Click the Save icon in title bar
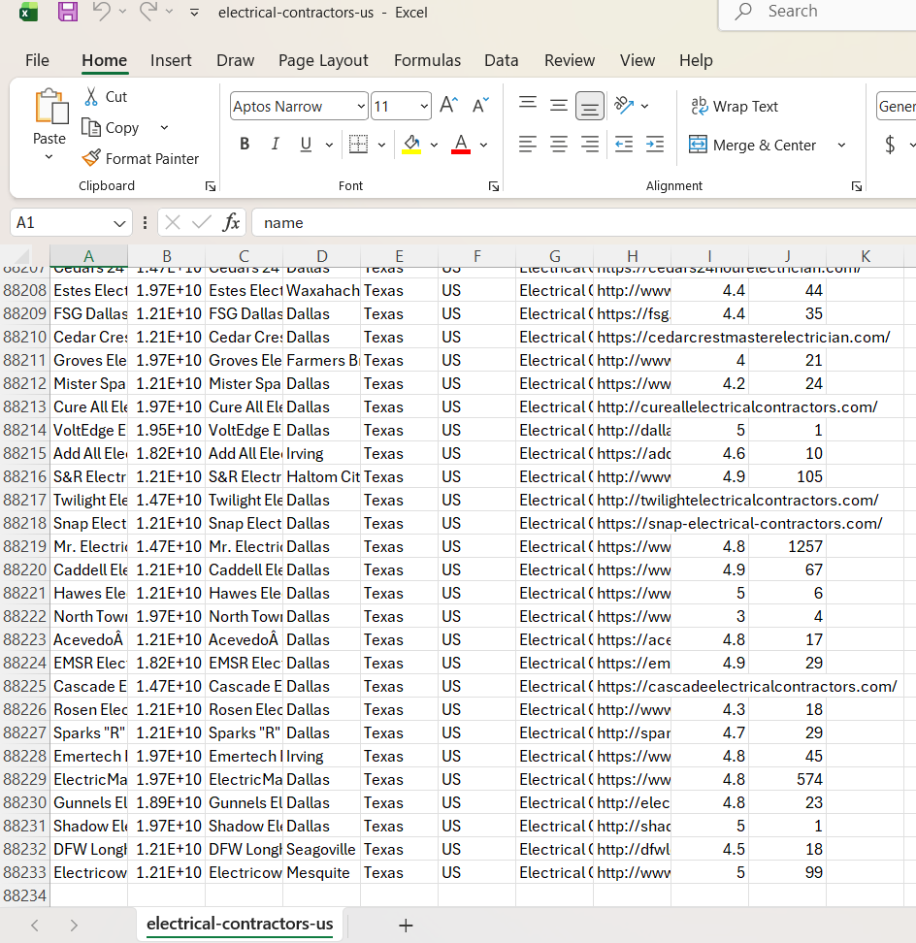Screen dimensions: 916x943 coord(67,12)
